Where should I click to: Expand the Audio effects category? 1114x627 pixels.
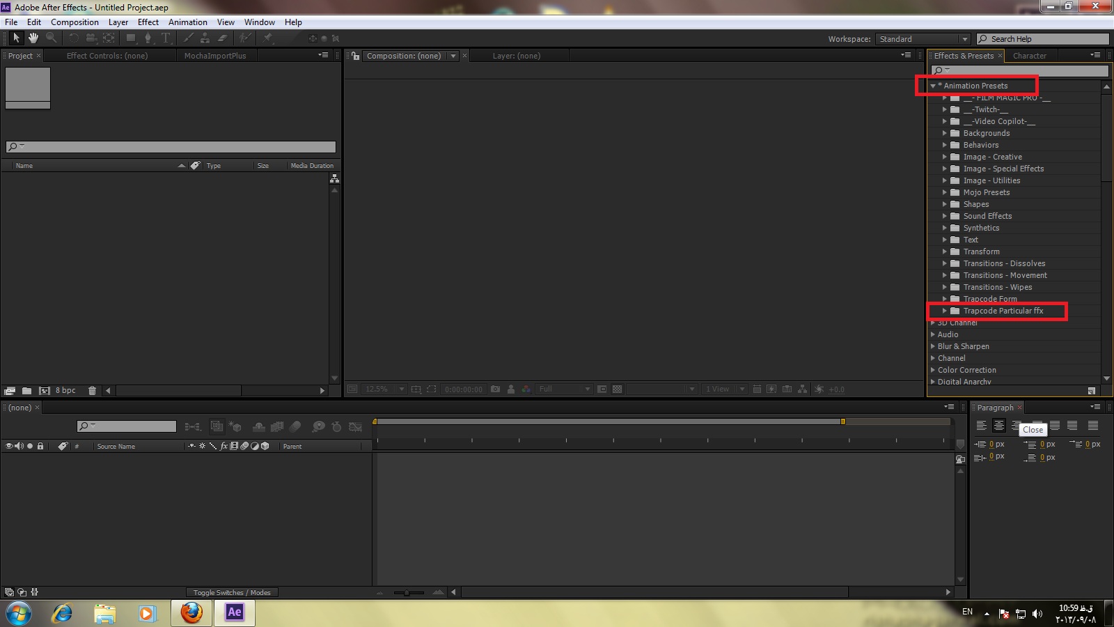coord(933,334)
